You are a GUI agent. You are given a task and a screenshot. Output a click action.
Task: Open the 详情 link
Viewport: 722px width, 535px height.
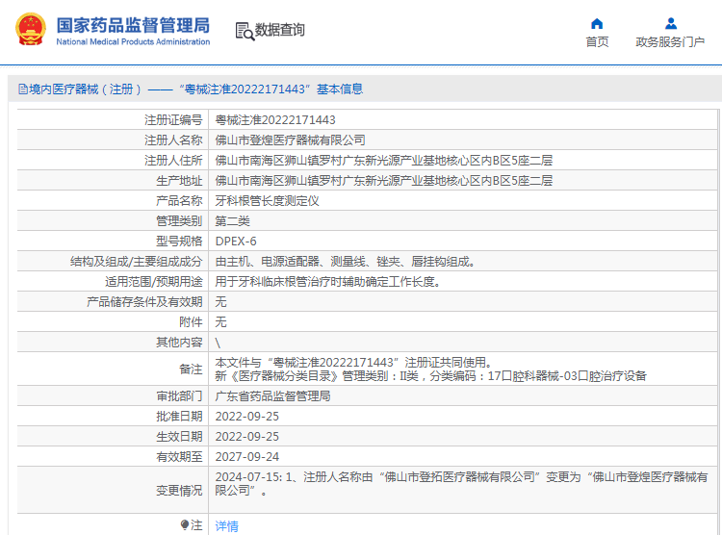(226, 525)
